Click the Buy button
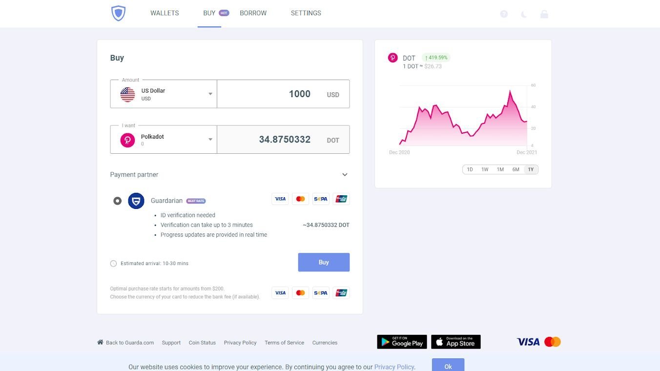This screenshot has width=660, height=371. point(324,262)
